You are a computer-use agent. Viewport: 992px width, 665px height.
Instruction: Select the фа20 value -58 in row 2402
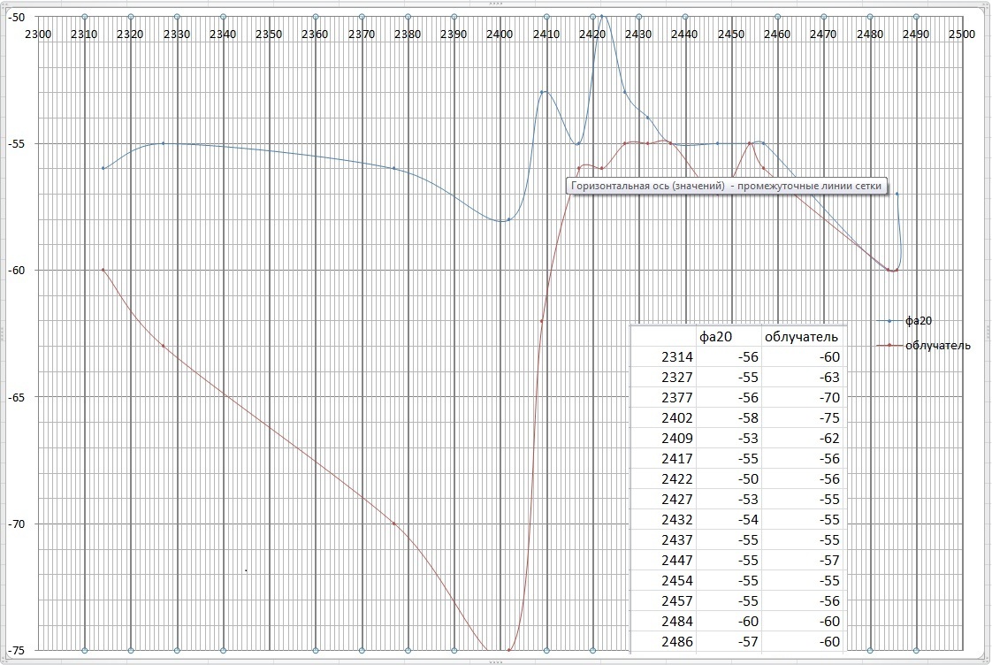pos(748,417)
